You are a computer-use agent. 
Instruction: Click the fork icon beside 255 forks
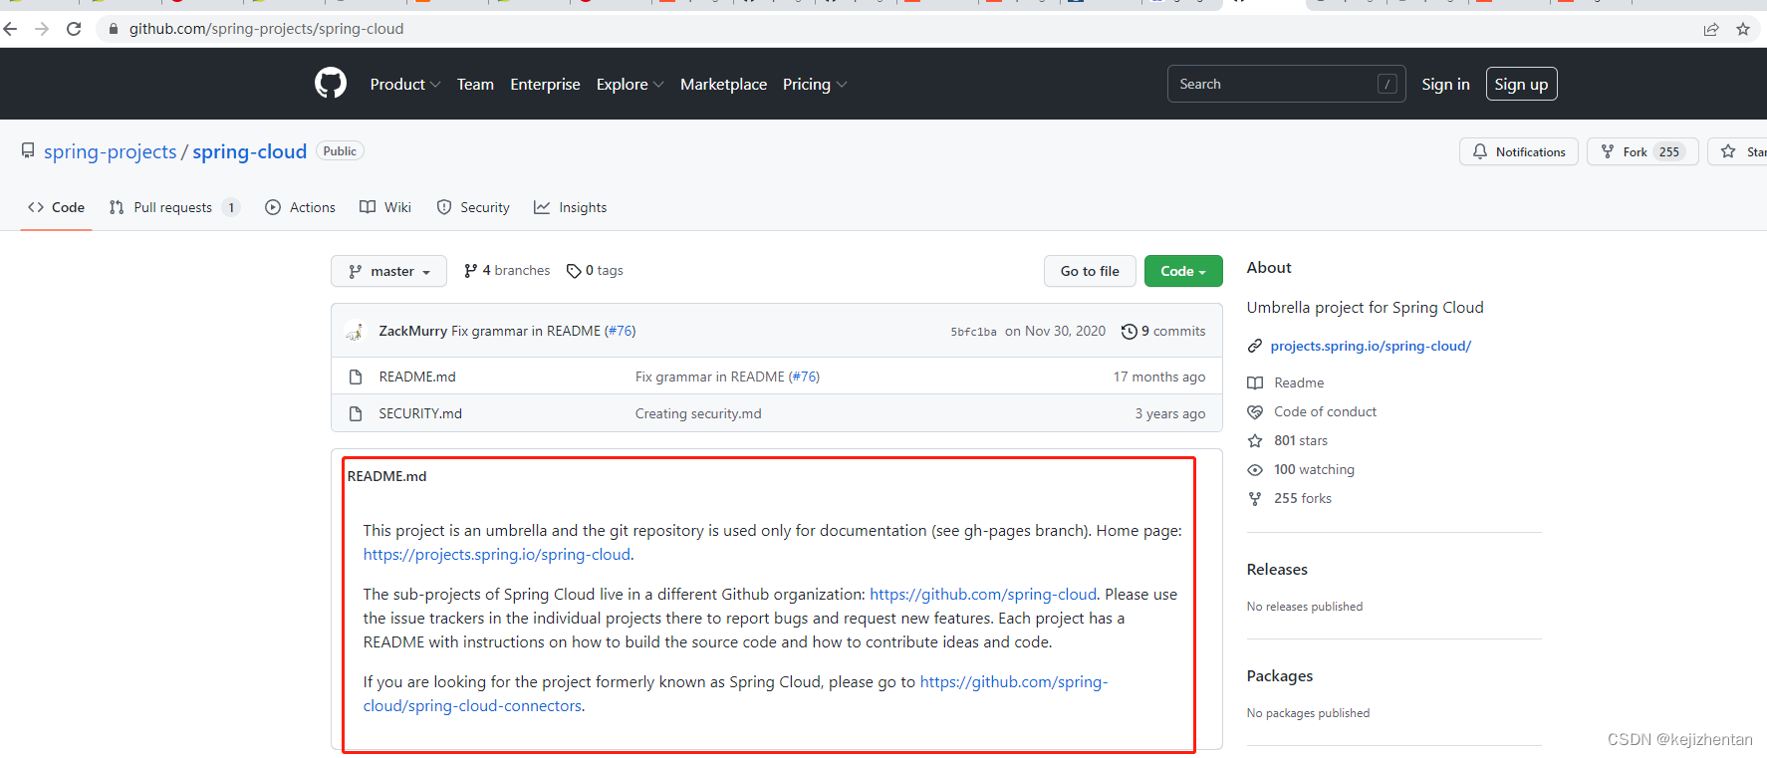click(x=1255, y=498)
